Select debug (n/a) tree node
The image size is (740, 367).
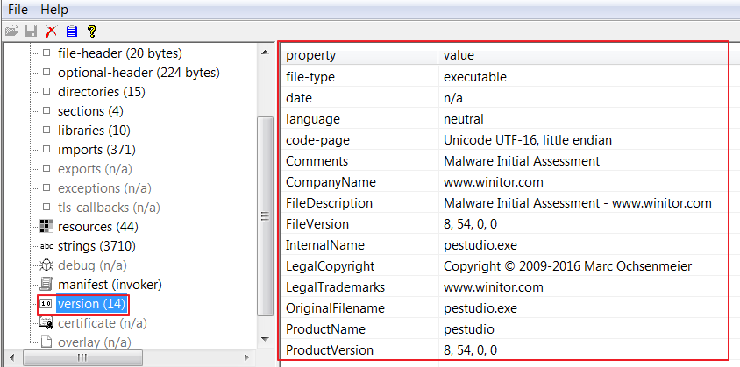tap(92, 265)
